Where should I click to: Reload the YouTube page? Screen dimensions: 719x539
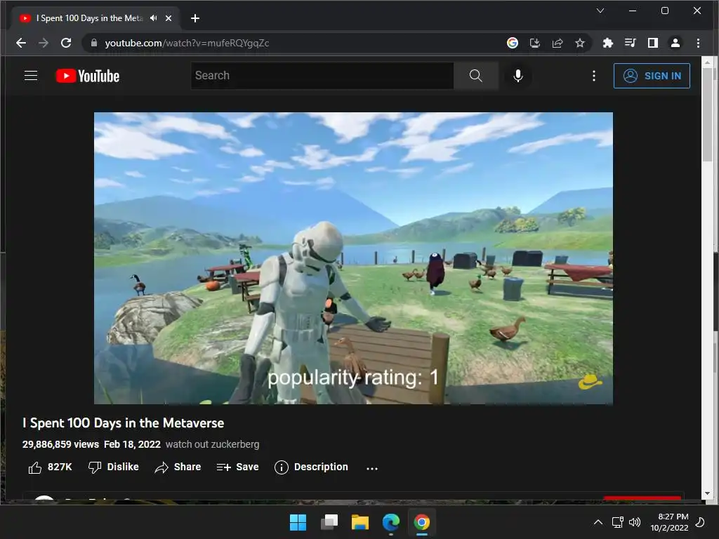coord(66,43)
